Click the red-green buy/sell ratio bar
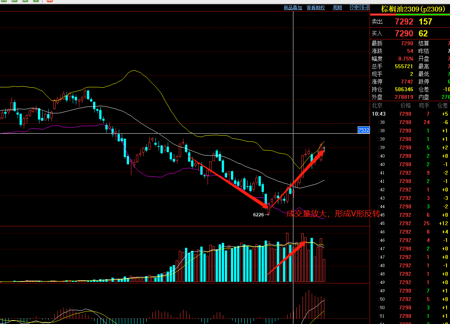 (410, 15)
